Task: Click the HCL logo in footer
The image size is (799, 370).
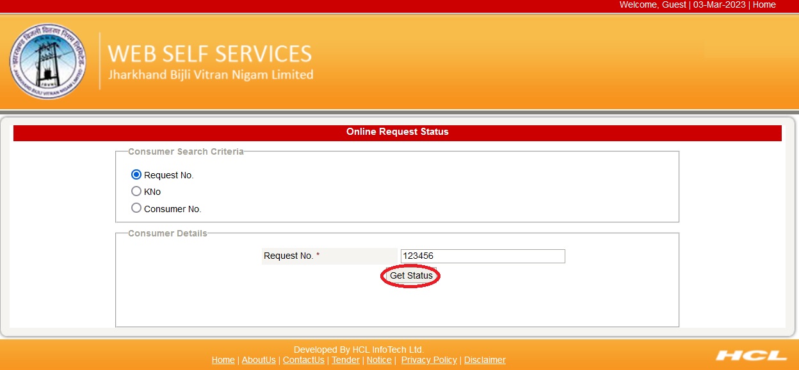Action: pyautogui.click(x=751, y=355)
